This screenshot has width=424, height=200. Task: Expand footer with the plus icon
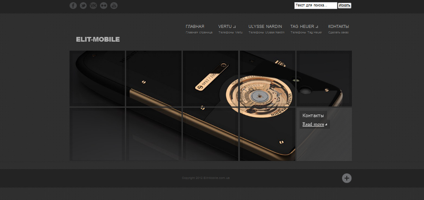tap(347, 178)
